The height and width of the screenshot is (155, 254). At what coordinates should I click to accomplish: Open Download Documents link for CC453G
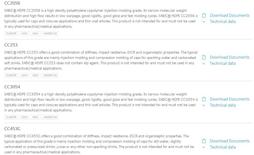coord(230,141)
